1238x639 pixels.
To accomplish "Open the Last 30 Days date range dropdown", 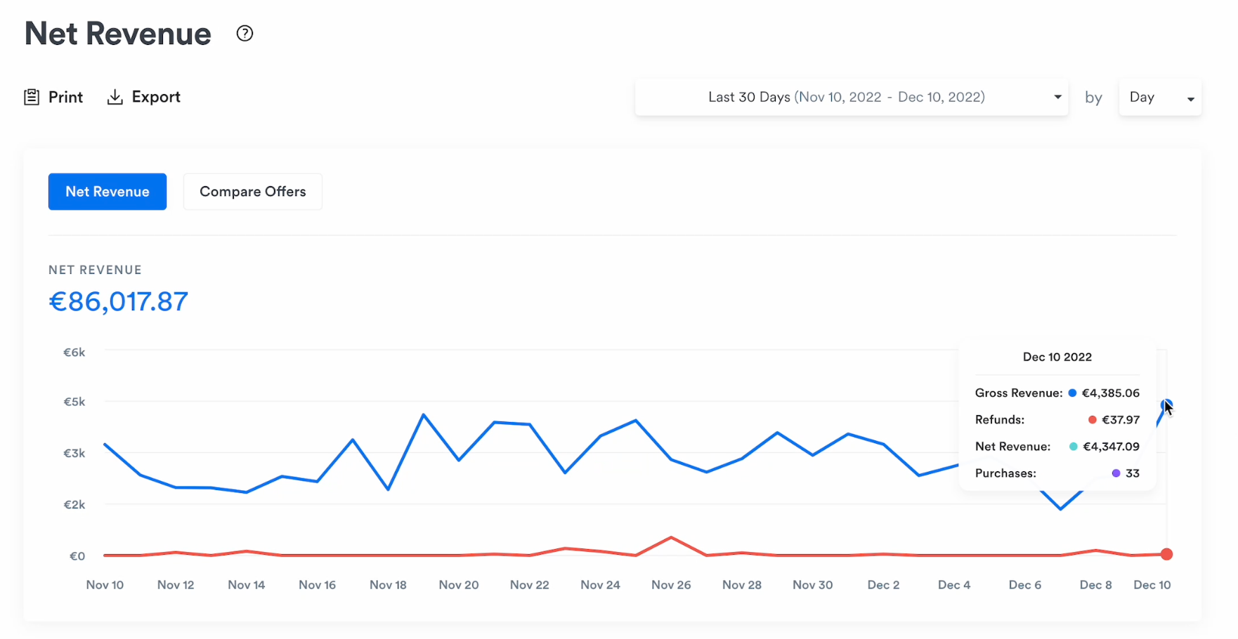I will [846, 97].
